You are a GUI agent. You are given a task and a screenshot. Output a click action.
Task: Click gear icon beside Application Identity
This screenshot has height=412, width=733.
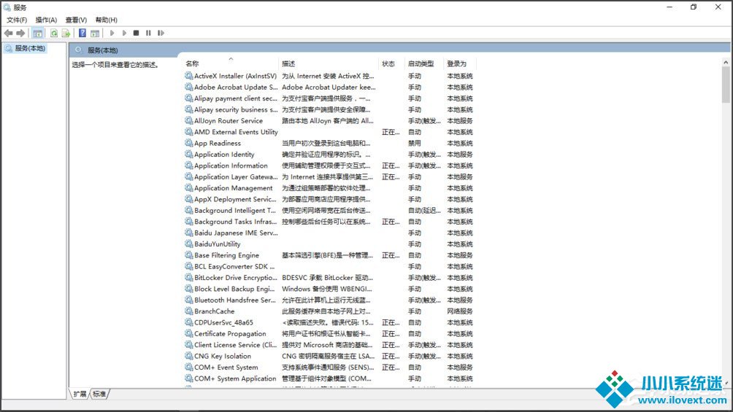tap(188, 154)
